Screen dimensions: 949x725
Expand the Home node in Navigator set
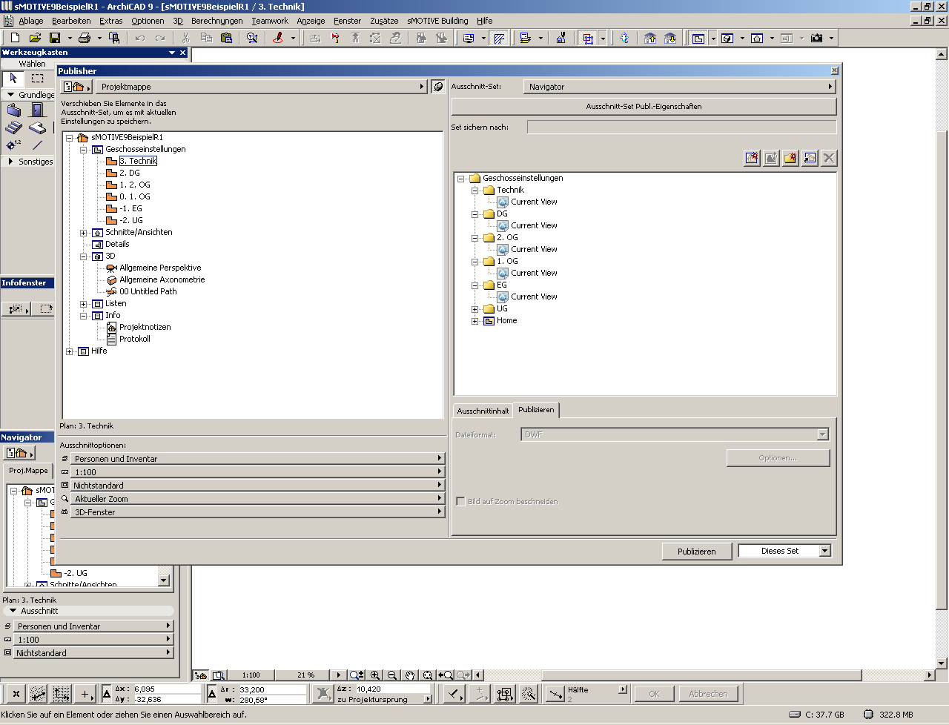click(475, 321)
